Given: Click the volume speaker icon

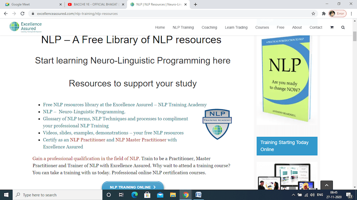Looking at the screenshot, I should click(312, 195).
